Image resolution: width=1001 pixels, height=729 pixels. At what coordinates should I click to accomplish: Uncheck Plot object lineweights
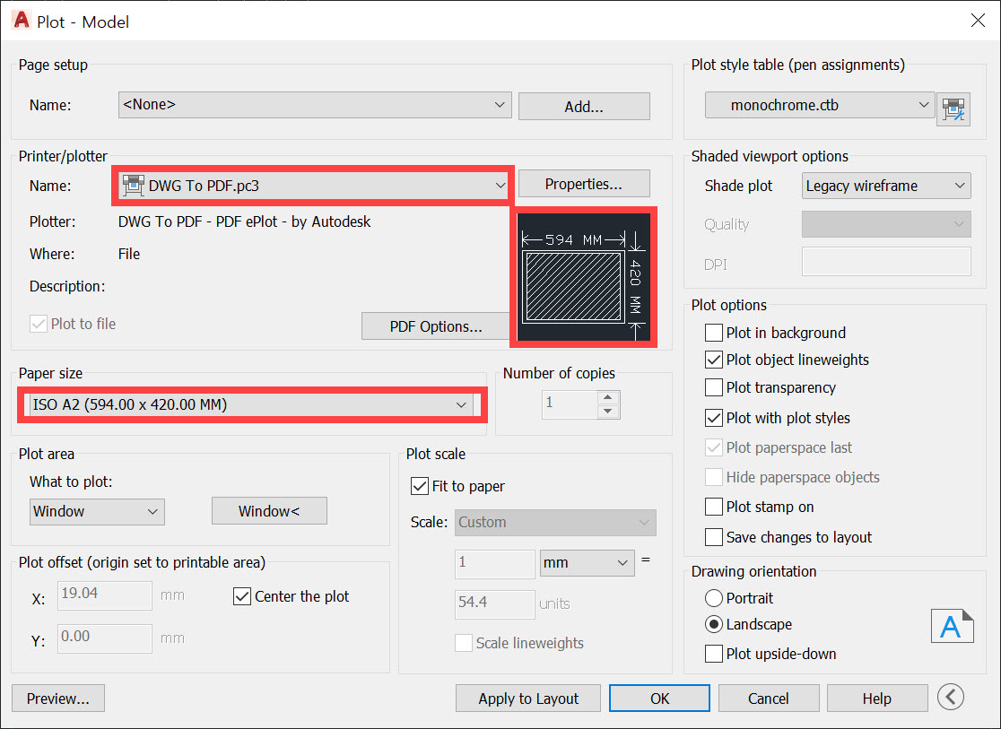(714, 360)
